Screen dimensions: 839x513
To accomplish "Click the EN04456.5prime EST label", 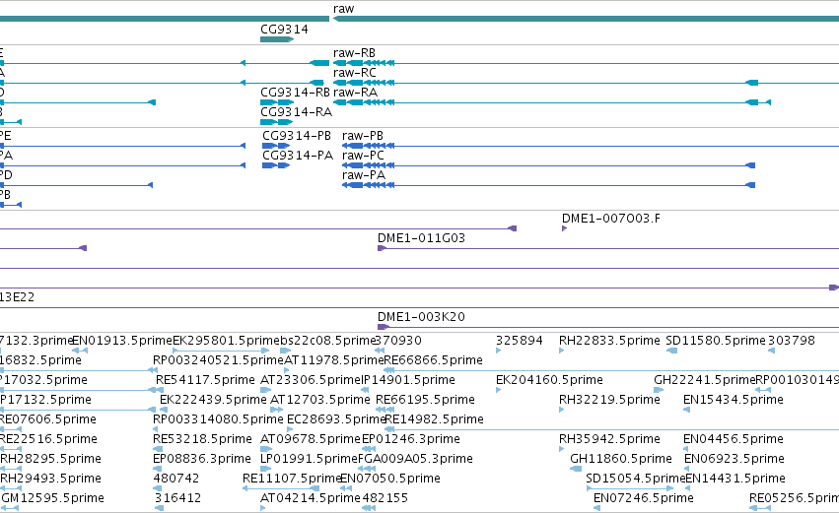I will [734, 439].
